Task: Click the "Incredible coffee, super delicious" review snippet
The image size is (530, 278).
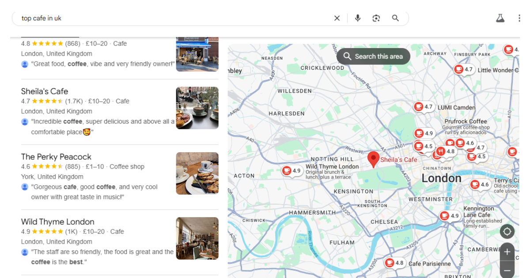Action: pos(103,127)
